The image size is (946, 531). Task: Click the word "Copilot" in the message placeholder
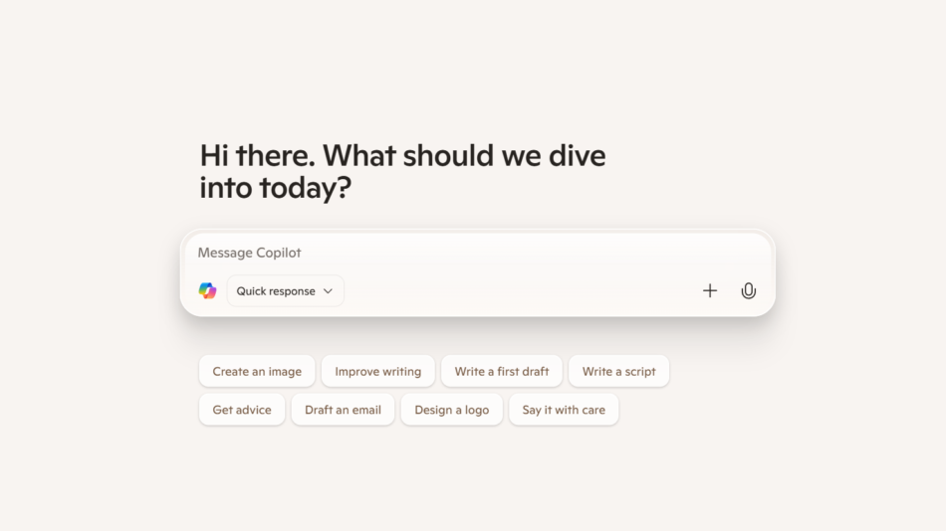(278, 253)
